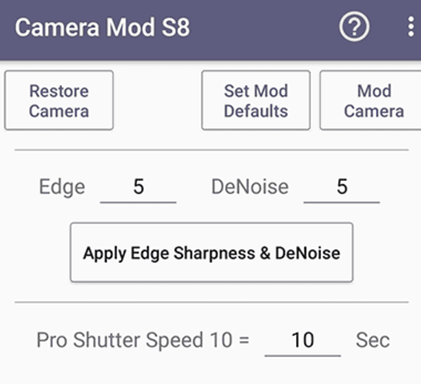Show more options via the vertical ellipsis

(x=410, y=27)
